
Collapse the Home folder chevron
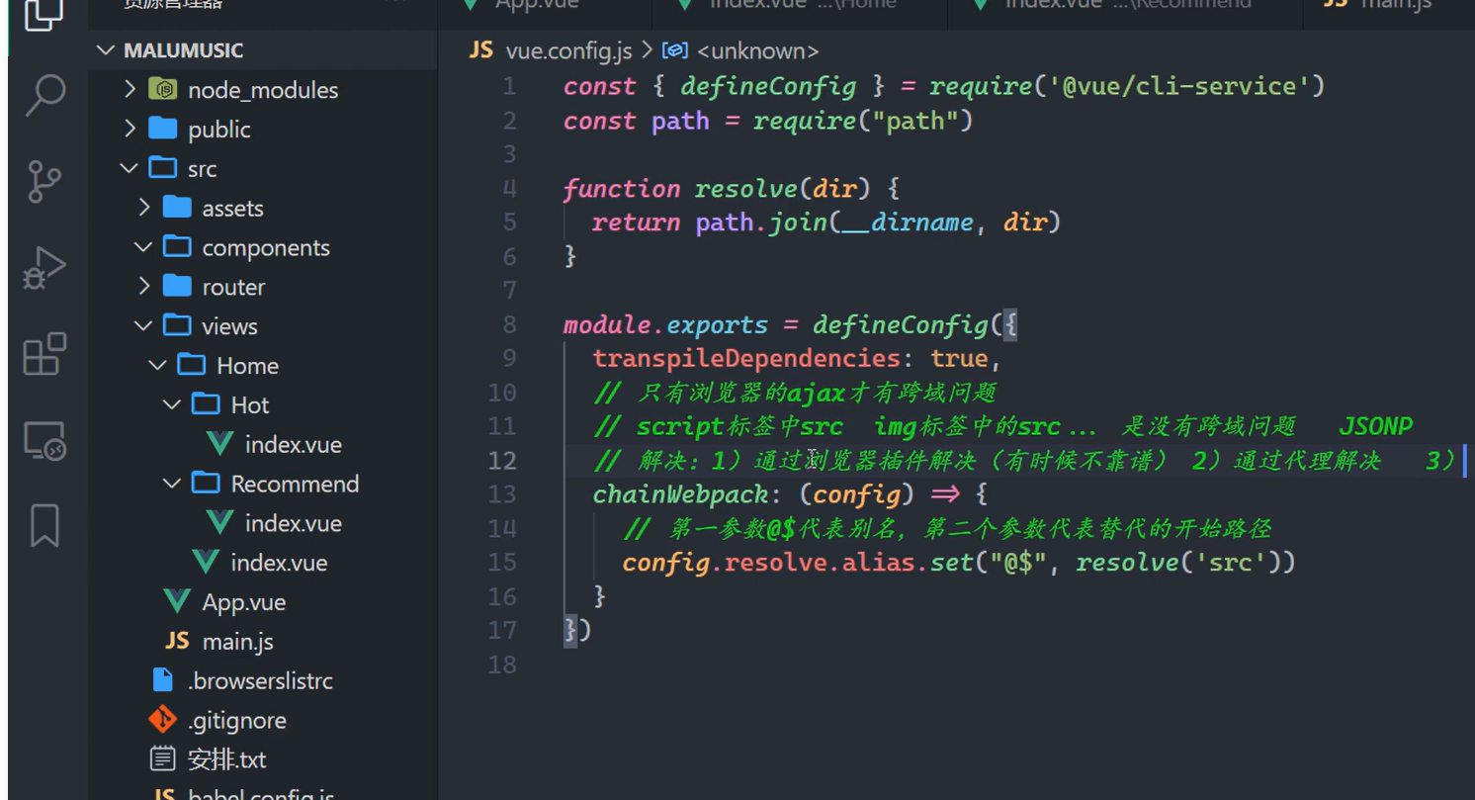(158, 365)
